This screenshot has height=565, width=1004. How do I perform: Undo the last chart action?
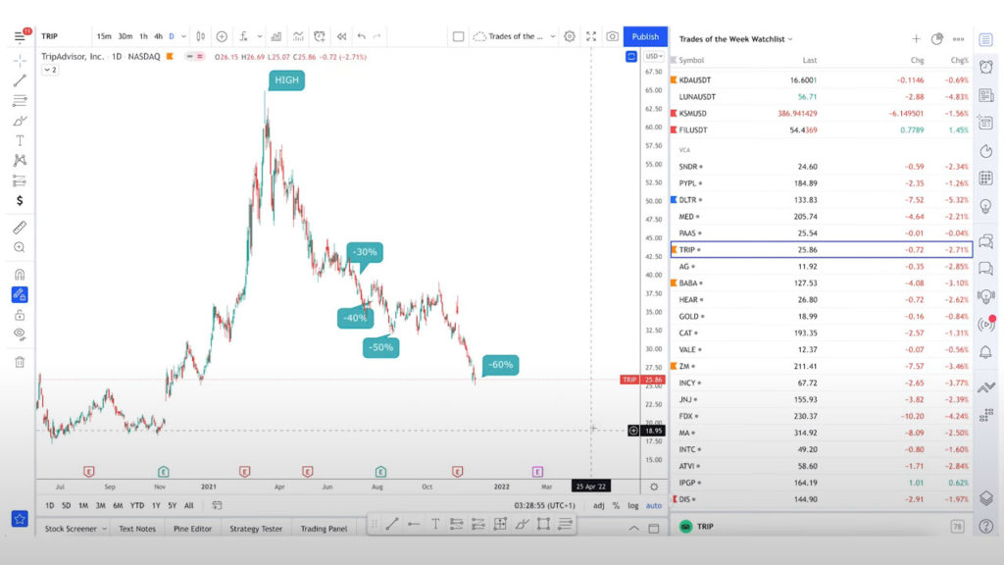[x=362, y=36]
